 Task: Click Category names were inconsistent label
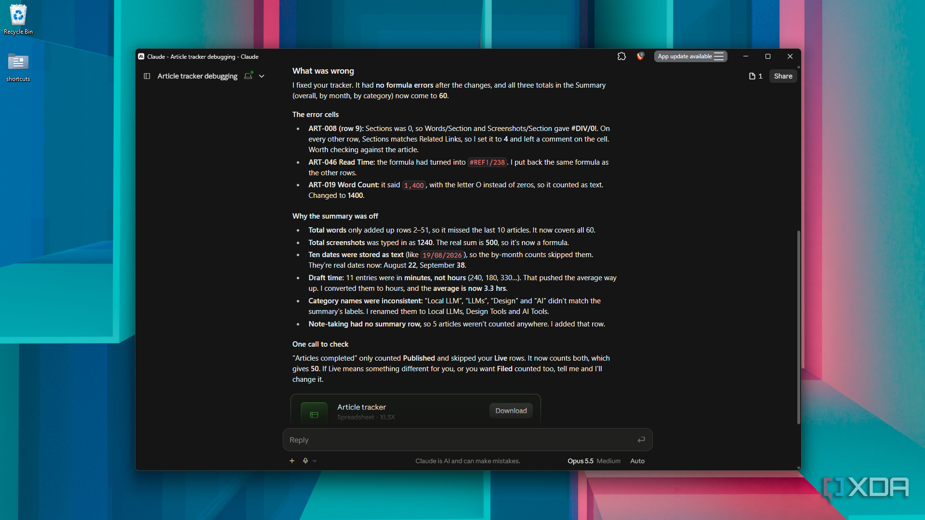coord(365,301)
